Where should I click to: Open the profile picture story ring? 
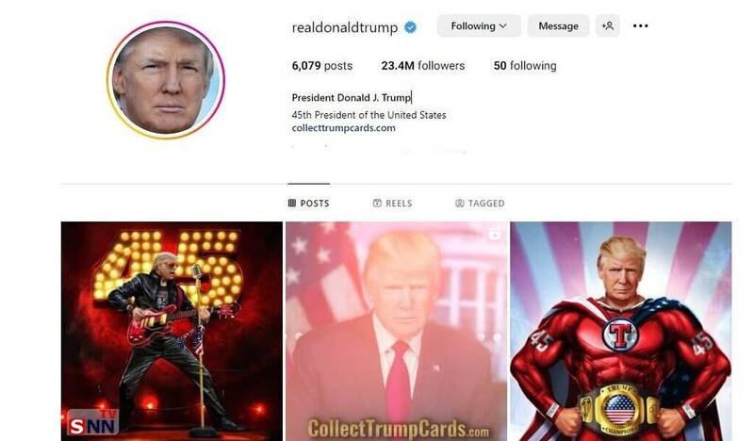point(166,80)
